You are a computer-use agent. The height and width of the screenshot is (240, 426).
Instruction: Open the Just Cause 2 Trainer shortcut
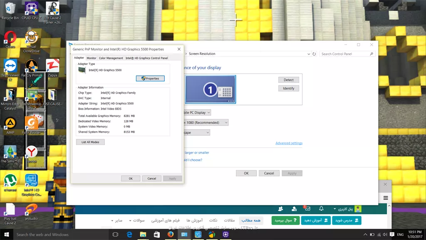pyautogui.click(x=52, y=12)
